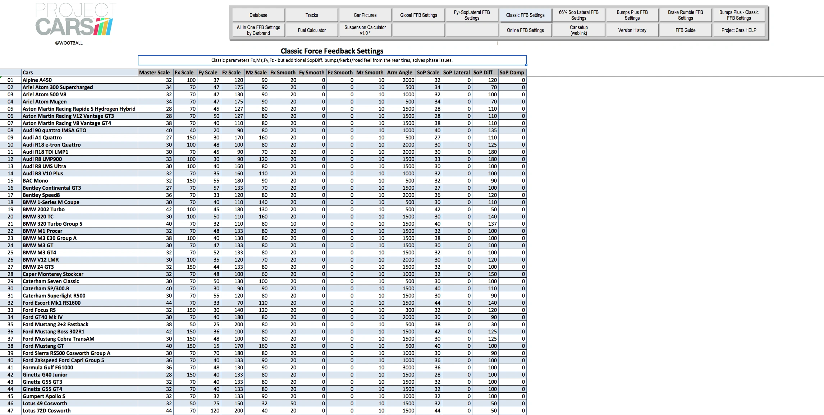
Task: Open the FFB Guide
Action: (x=685, y=30)
